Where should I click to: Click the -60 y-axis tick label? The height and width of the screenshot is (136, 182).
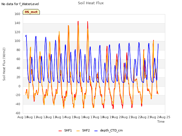18,113
